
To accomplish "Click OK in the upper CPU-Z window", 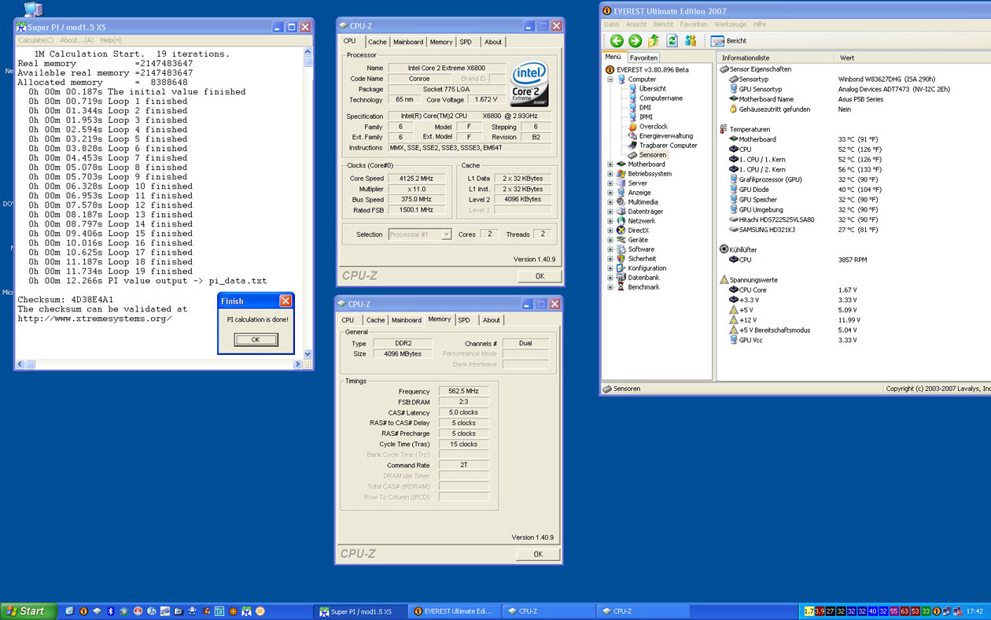I will tap(540, 276).
